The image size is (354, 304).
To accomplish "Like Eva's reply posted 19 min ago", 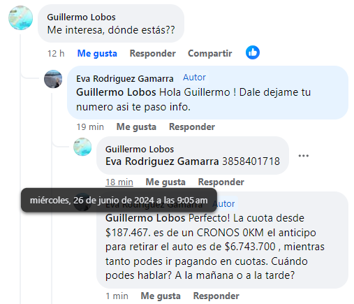I will click(136, 126).
